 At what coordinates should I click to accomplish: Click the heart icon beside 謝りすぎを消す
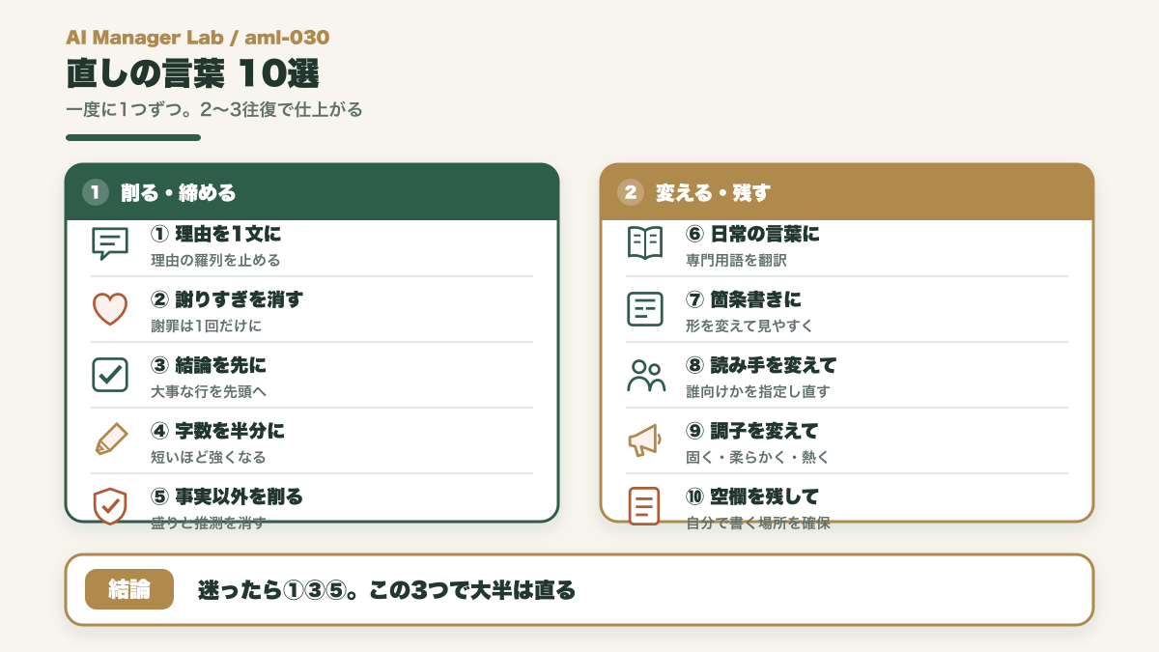(x=110, y=309)
